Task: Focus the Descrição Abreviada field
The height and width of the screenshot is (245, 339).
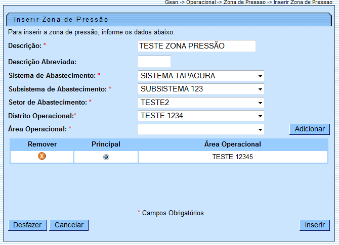Action: click(154, 62)
